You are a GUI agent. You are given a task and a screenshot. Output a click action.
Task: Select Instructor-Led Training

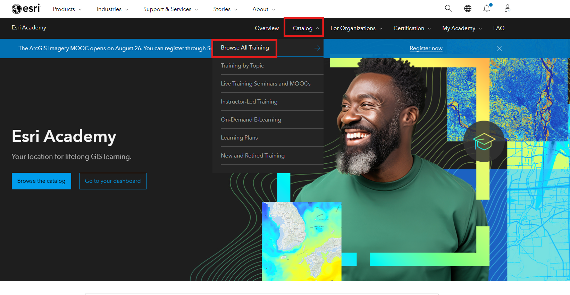(x=249, y=102)
